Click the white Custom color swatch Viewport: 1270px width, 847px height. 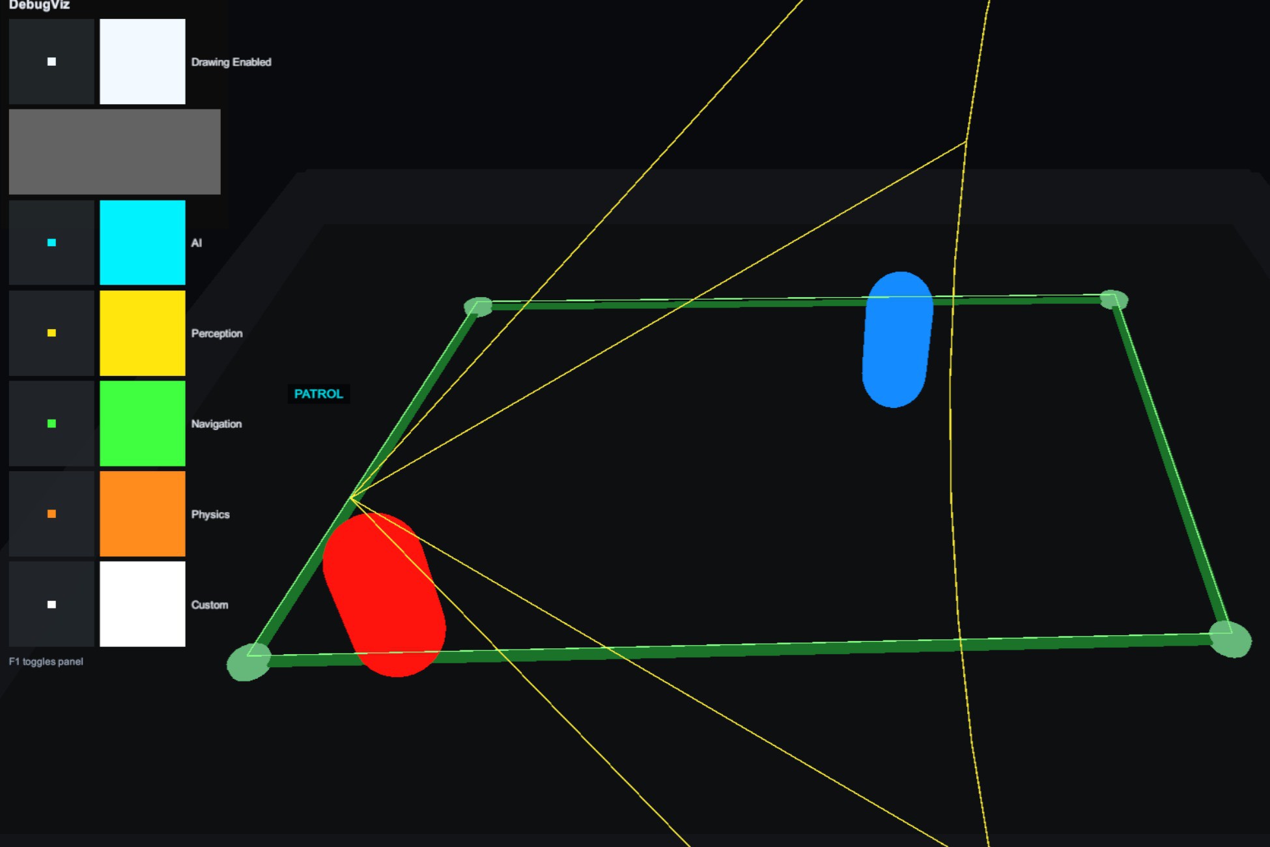pos(143,604)
